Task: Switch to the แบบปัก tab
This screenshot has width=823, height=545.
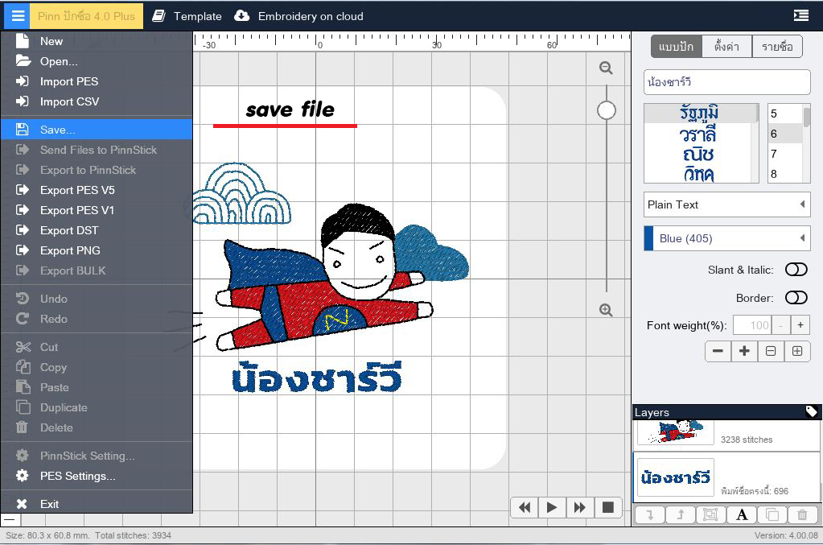Action: [676, 47]
